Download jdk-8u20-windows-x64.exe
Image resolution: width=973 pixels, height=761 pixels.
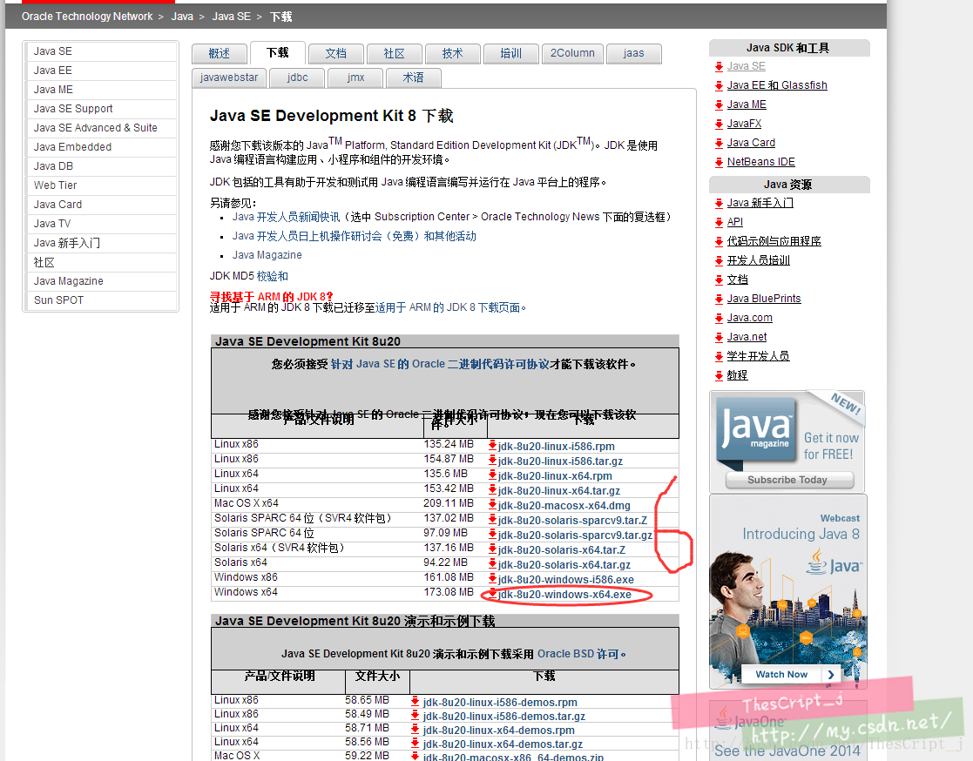(x=564, y=594)
